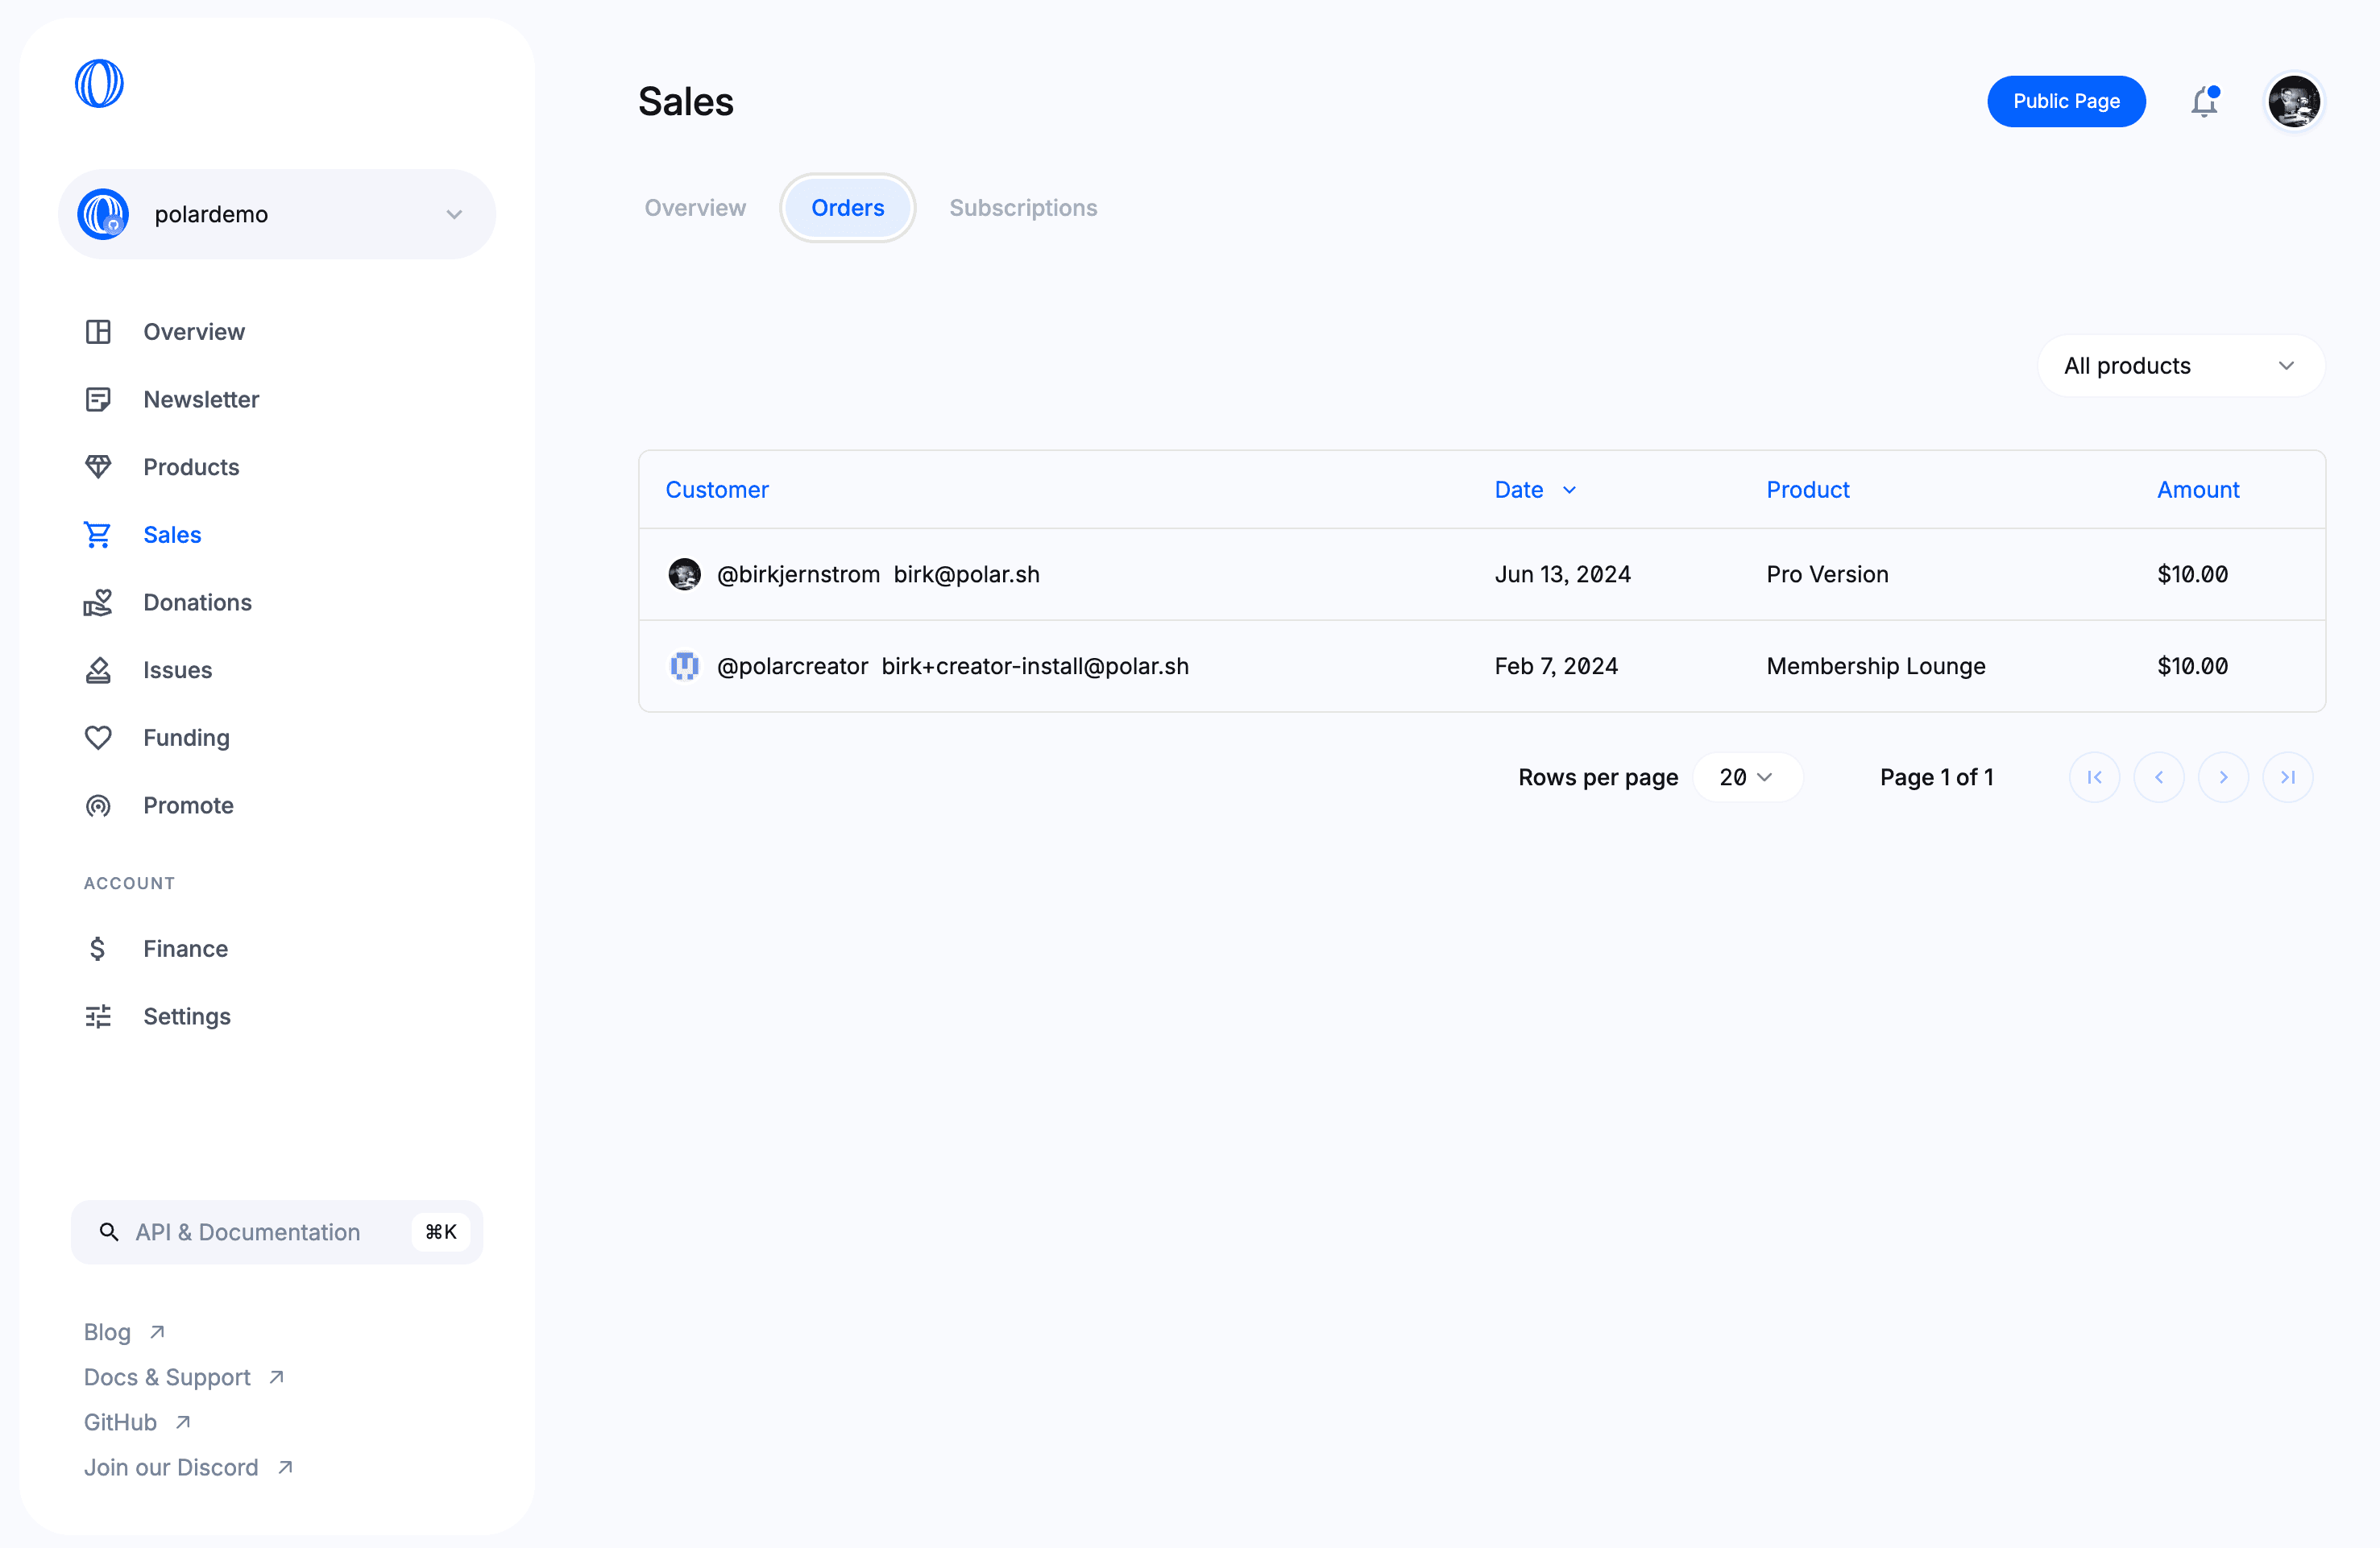
Task: Click the Public Page button
Action: [2066, 101]
